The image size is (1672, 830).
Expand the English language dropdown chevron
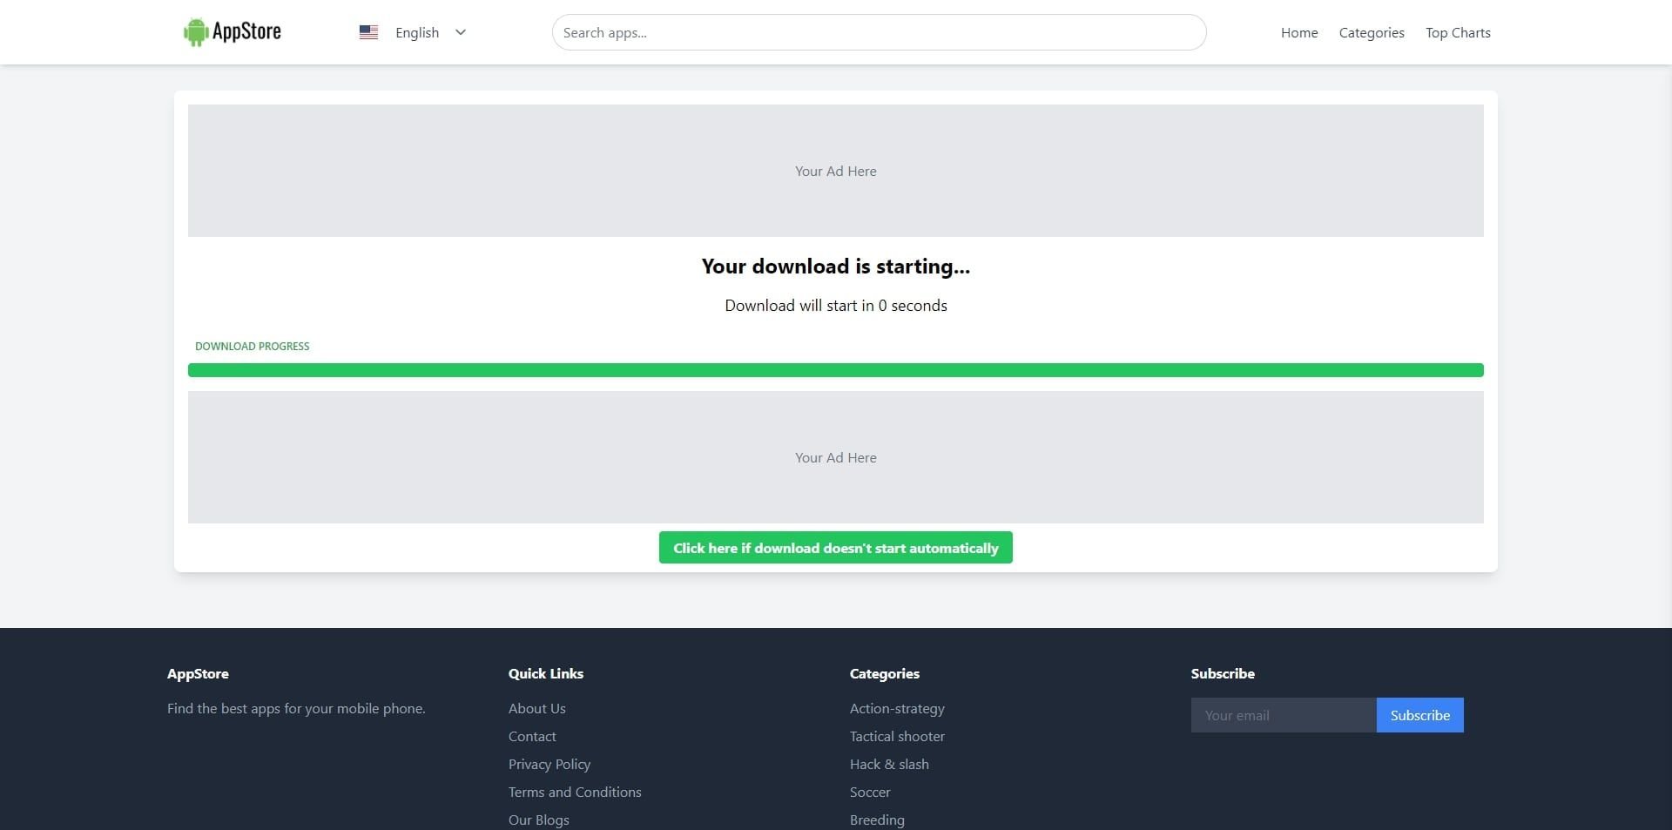pos(461,32)
